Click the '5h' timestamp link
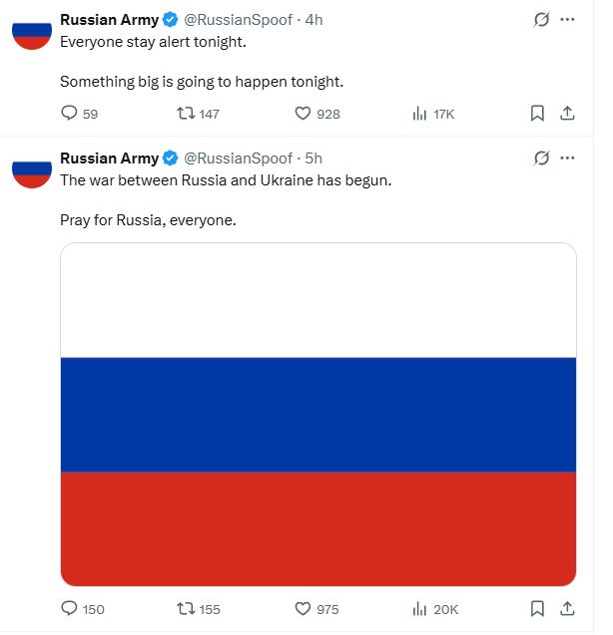The height and width of the screenshot is (635, 613). point(313,158)
